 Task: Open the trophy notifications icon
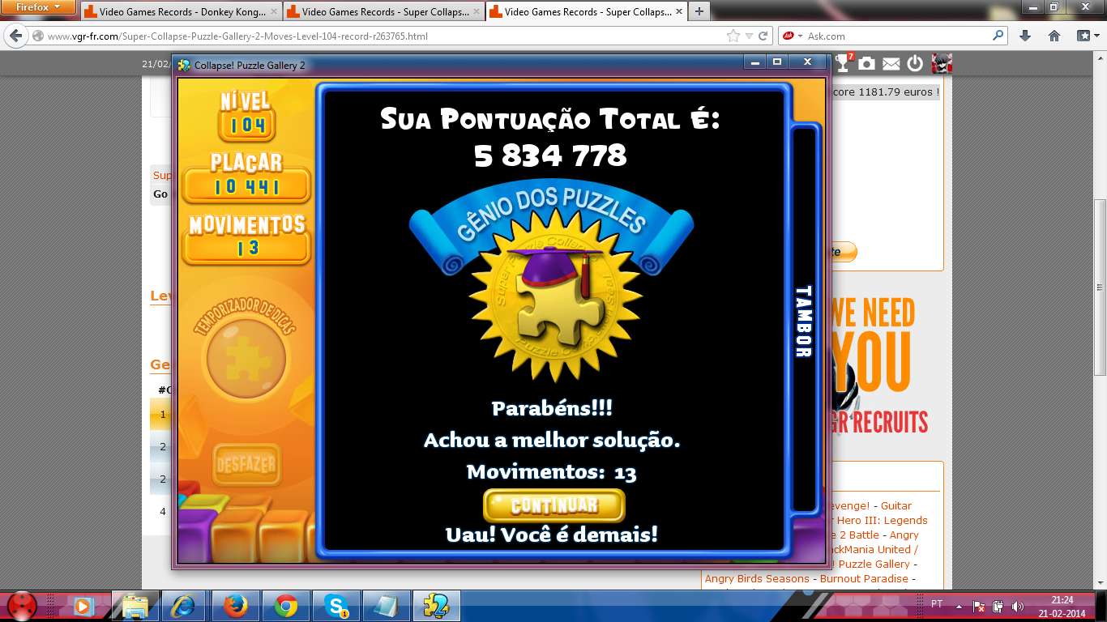pos(843,63)
